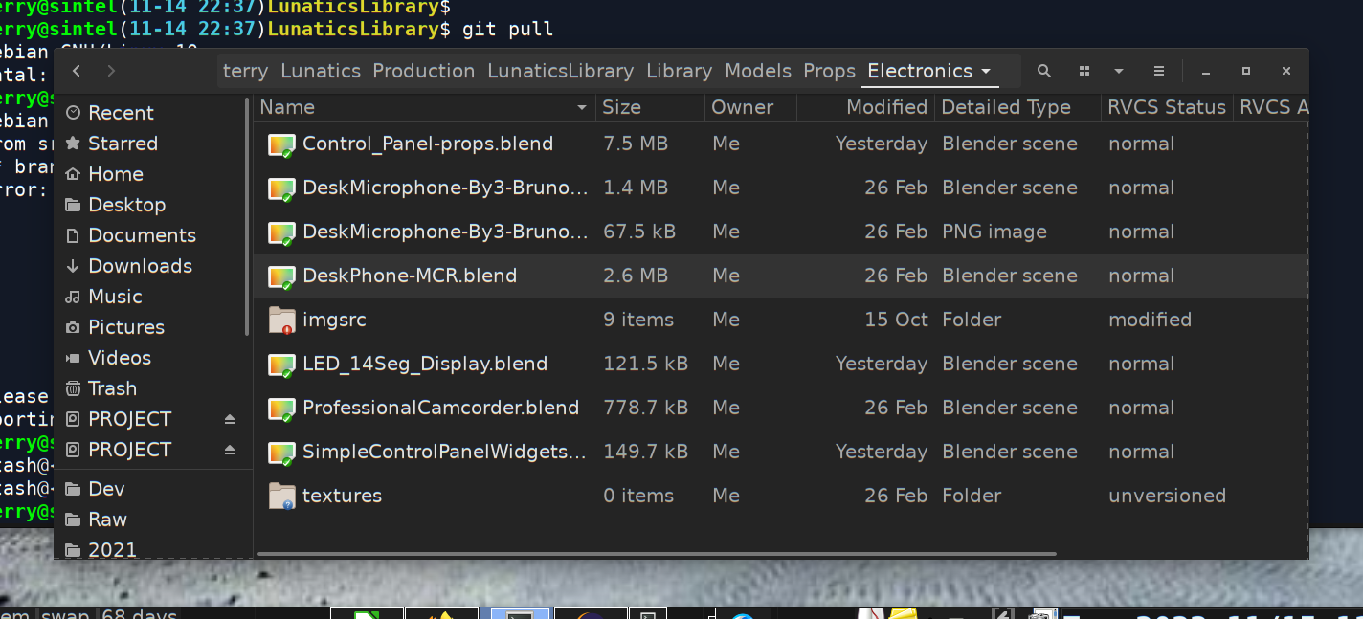The width and height of the screenshot is (1363, 619).
Task: Click the imgsrc folder icon
Action: [x=281, y=320]
